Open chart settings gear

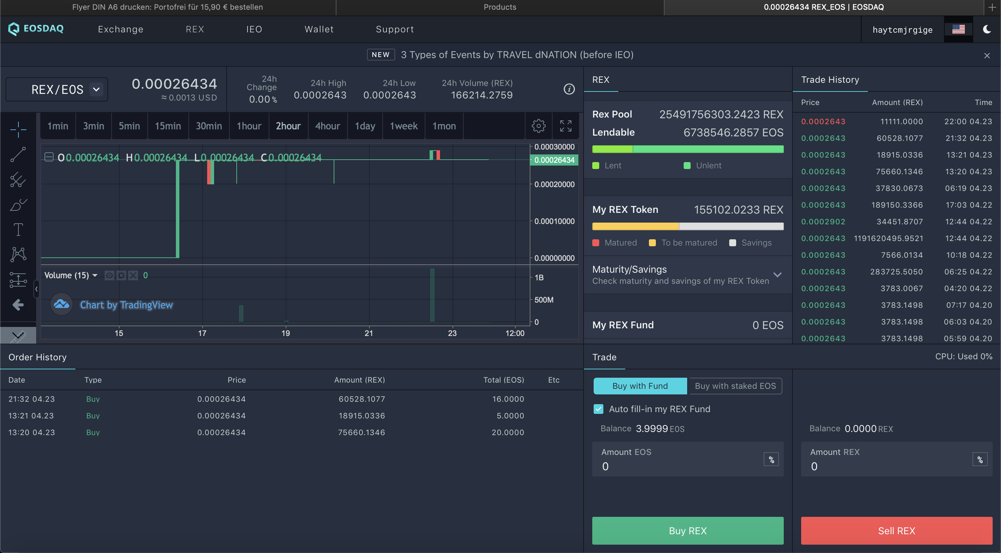coord(539,126)
